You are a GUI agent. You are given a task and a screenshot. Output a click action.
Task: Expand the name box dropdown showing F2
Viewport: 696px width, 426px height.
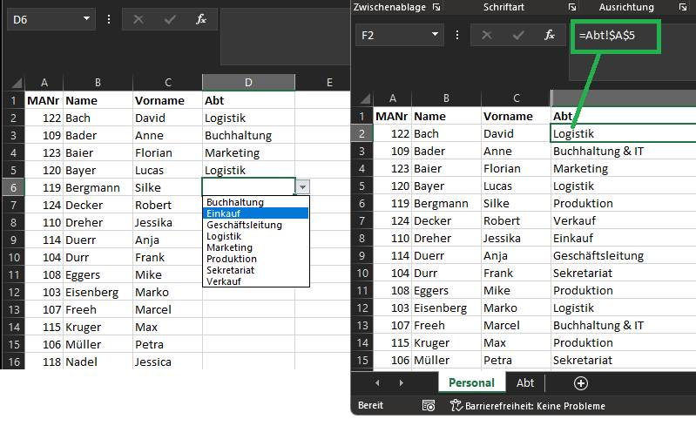pyautogui.click(x=434, y=35)
